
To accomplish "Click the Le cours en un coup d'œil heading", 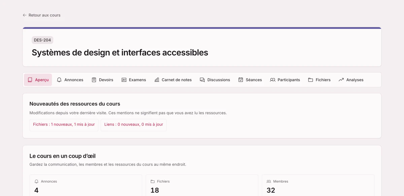I will 63,156.
